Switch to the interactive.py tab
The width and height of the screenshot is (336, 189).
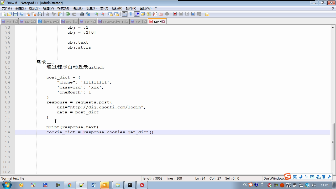point(114,22)
